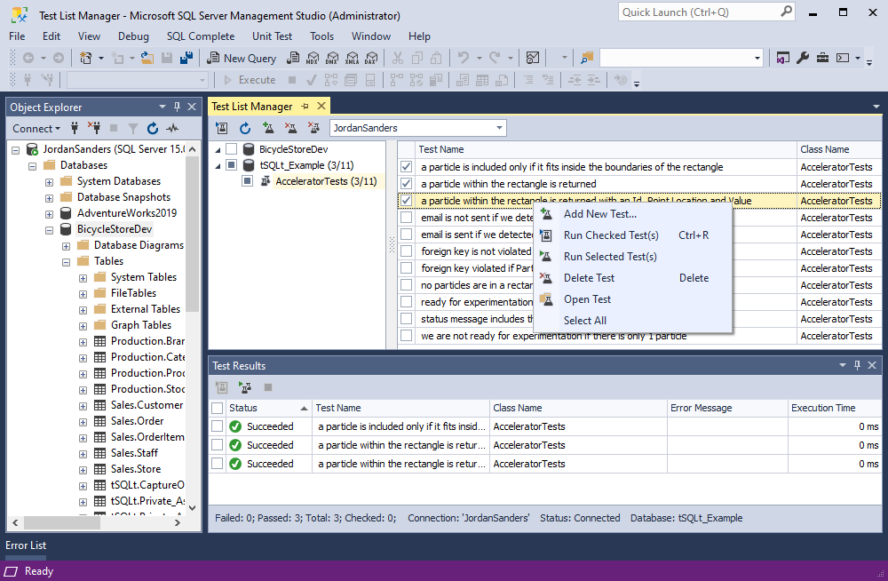Check the 'foreign key is not violated' checkbox

pyautogui.click(x=406, y=251)
